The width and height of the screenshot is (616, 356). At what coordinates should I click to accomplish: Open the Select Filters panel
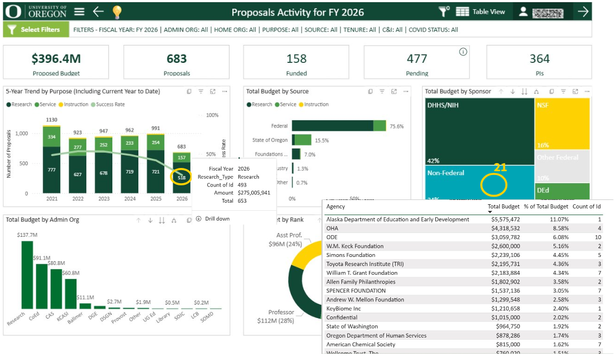click(x=36, y=29)
